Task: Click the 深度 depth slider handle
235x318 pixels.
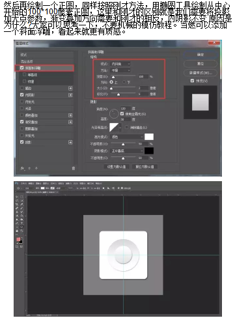Action: pyautogui.click(x=113, y=77)
